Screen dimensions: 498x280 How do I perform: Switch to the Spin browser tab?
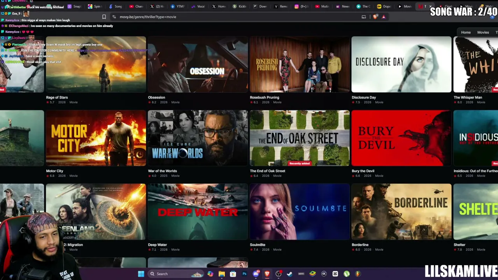(95, 6)
